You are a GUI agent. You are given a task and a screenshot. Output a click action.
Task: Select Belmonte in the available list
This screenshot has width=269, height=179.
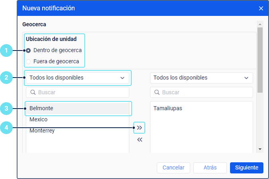pos(77,108)
